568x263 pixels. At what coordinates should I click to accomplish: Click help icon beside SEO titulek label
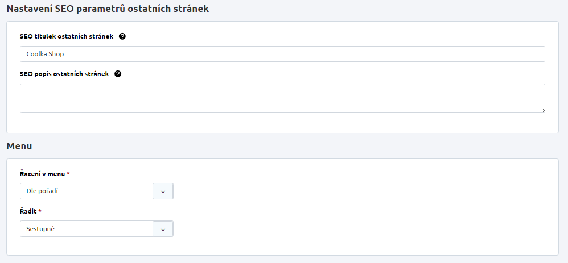[122, 36]
